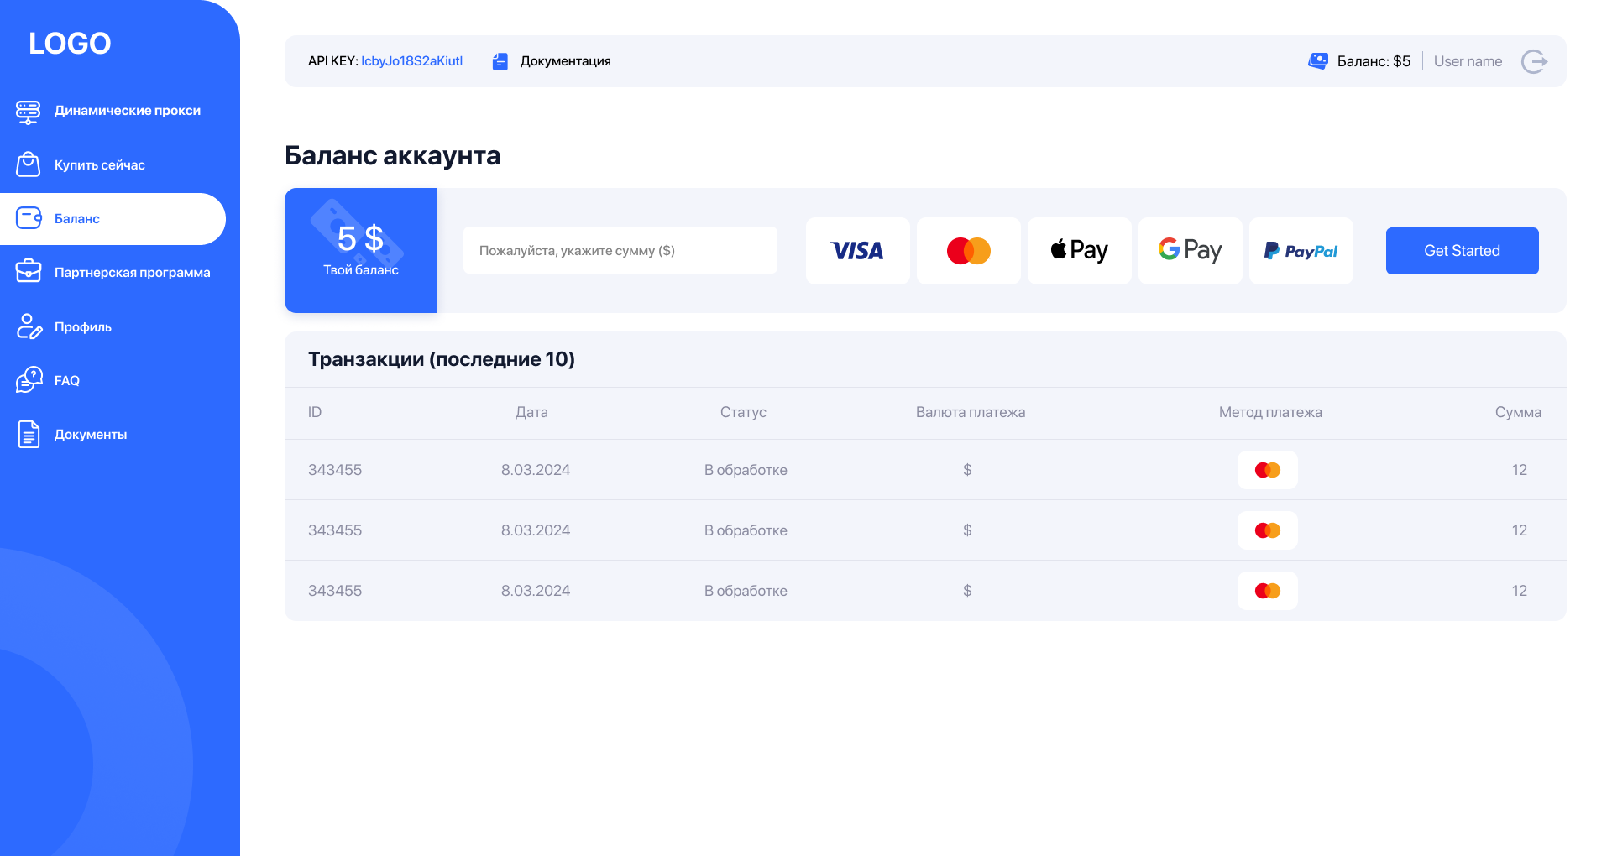Click the logout arrow icon
Image resolution: width=1612 pixels, height=856 pixels.
[x=1535, y=61]
